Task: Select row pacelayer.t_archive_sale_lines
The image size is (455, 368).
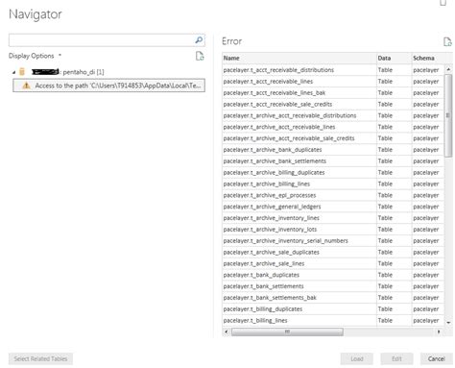Action: pos(333,263)
